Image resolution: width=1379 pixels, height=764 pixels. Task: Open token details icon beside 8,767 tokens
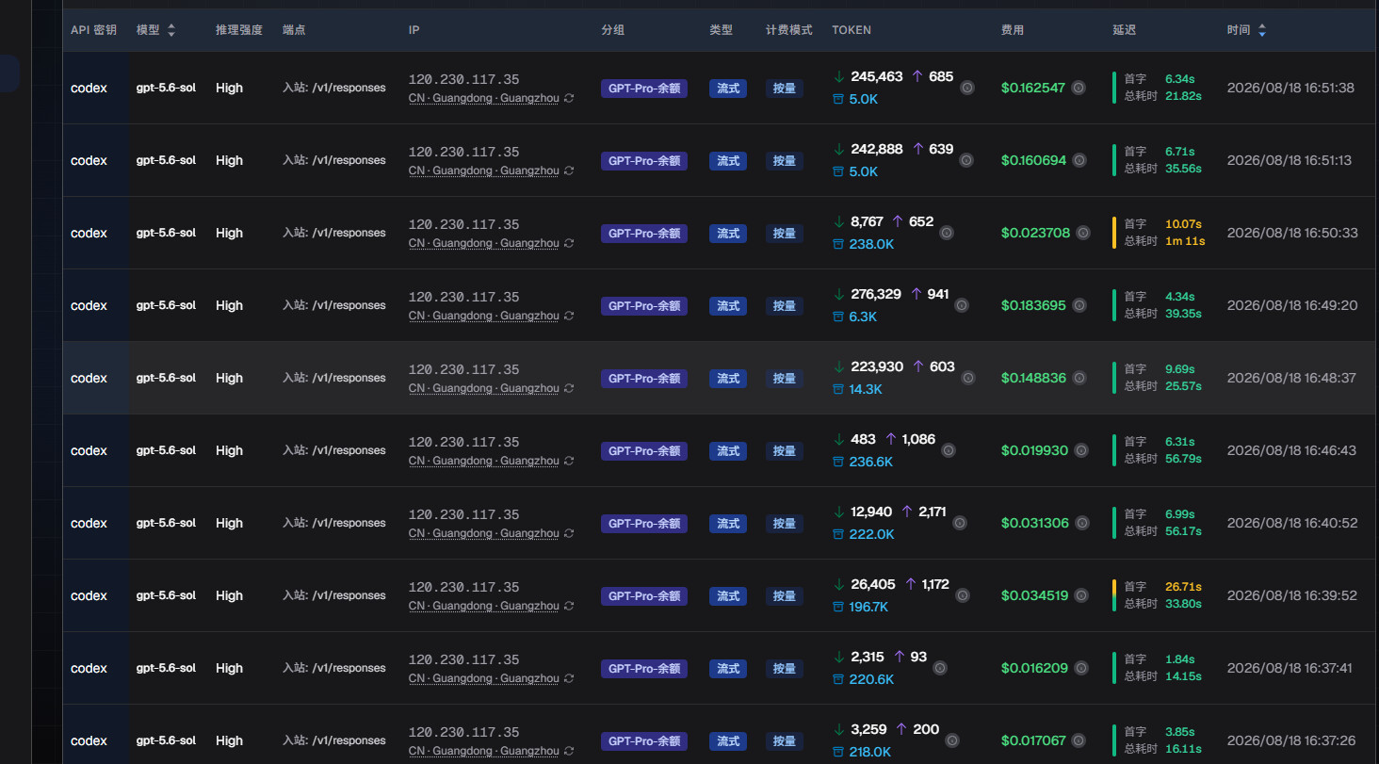coord(947,233)
